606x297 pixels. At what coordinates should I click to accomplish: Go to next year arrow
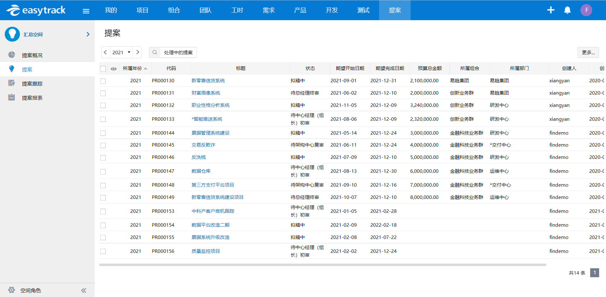pyautogui.click(x=138, y=52)
